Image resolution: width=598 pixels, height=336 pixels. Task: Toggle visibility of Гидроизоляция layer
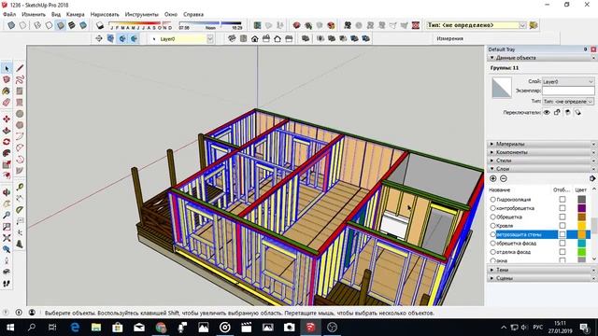(x=562, y=199)
